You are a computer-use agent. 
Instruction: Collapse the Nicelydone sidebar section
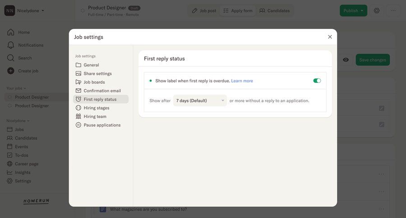pos(18,121)
